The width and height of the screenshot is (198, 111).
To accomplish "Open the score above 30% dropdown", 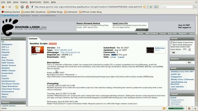I will coord(187,49).
